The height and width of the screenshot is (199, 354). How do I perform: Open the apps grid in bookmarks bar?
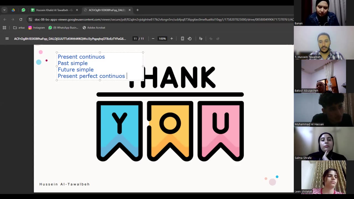4,28
